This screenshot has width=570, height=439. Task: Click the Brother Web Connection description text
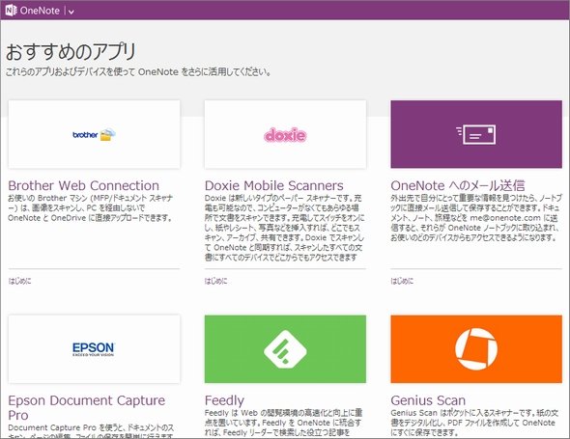click(x=90, y=208)
